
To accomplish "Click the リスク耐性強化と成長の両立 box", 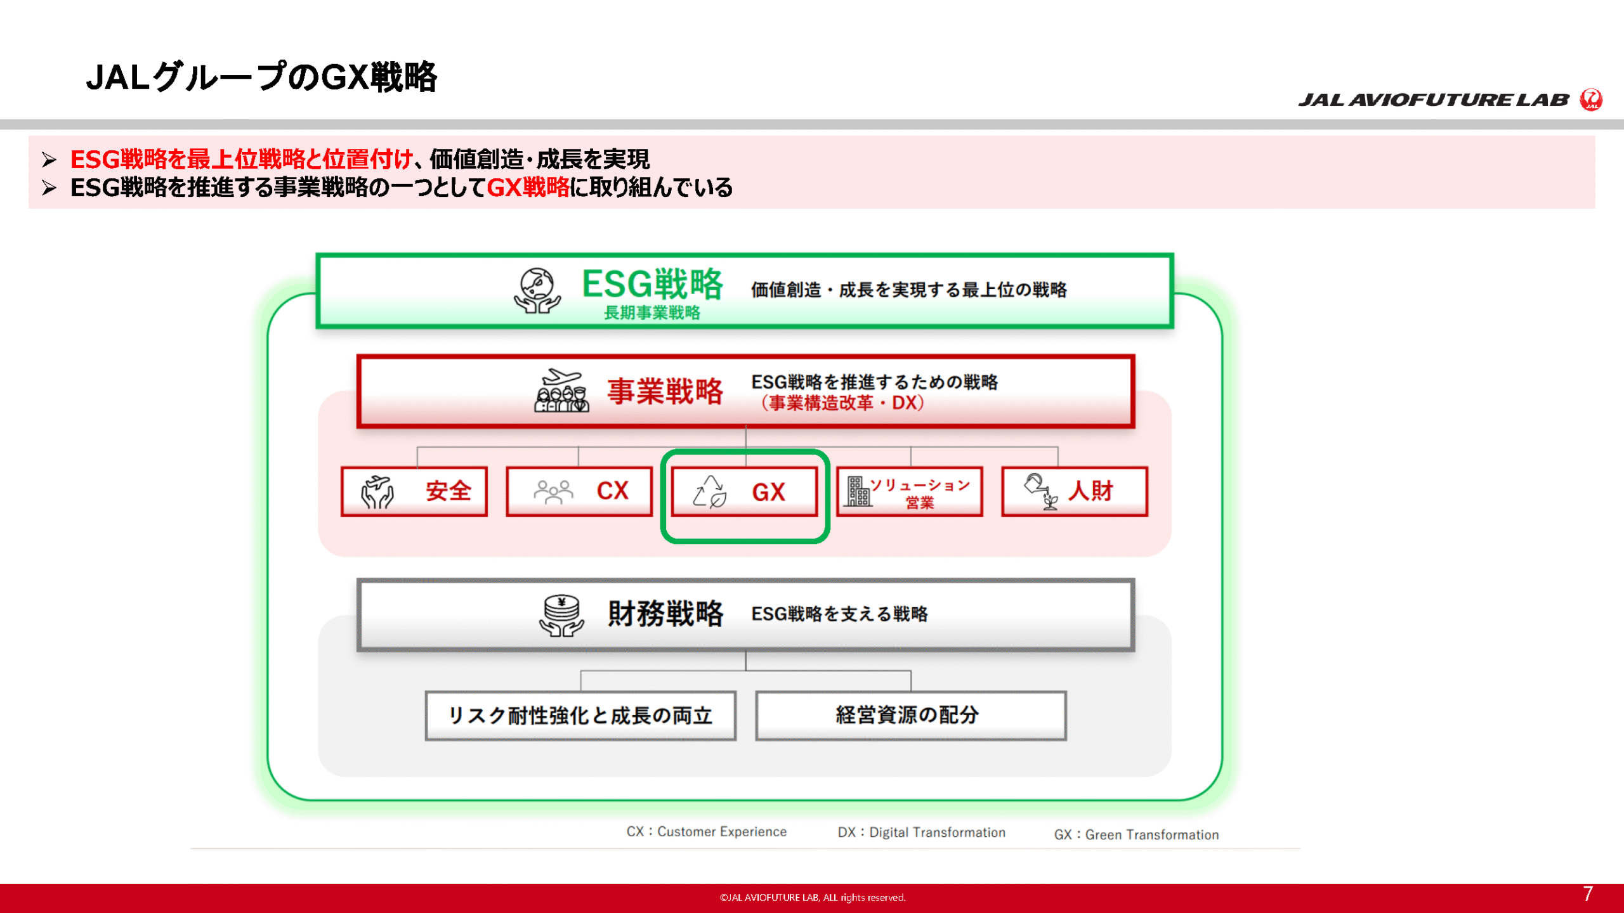I will click(580, 716).
